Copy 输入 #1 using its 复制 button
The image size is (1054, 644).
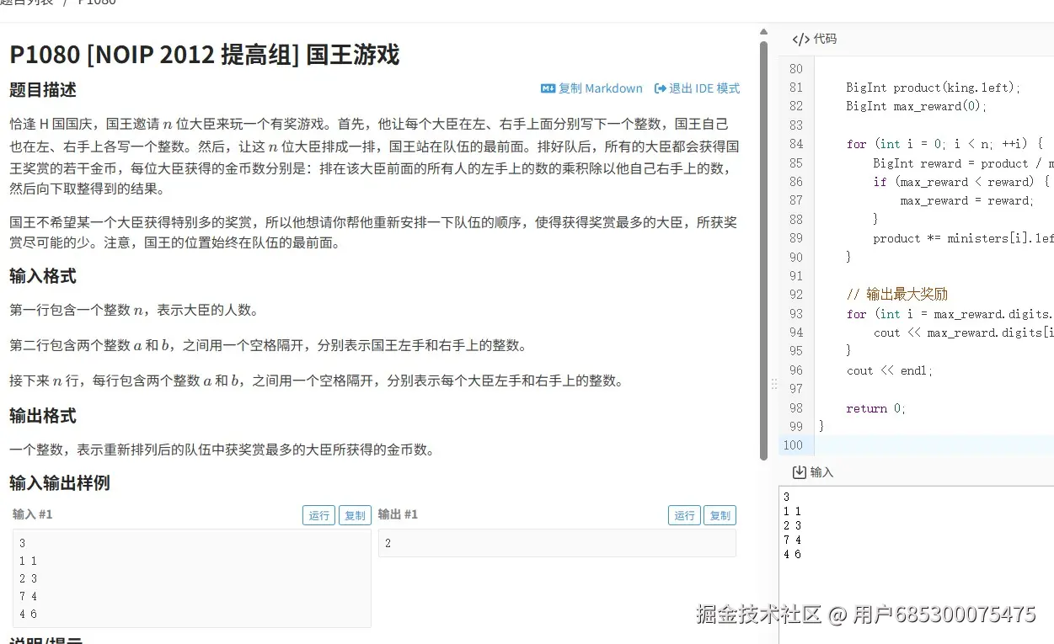click(x=355, y=515)
